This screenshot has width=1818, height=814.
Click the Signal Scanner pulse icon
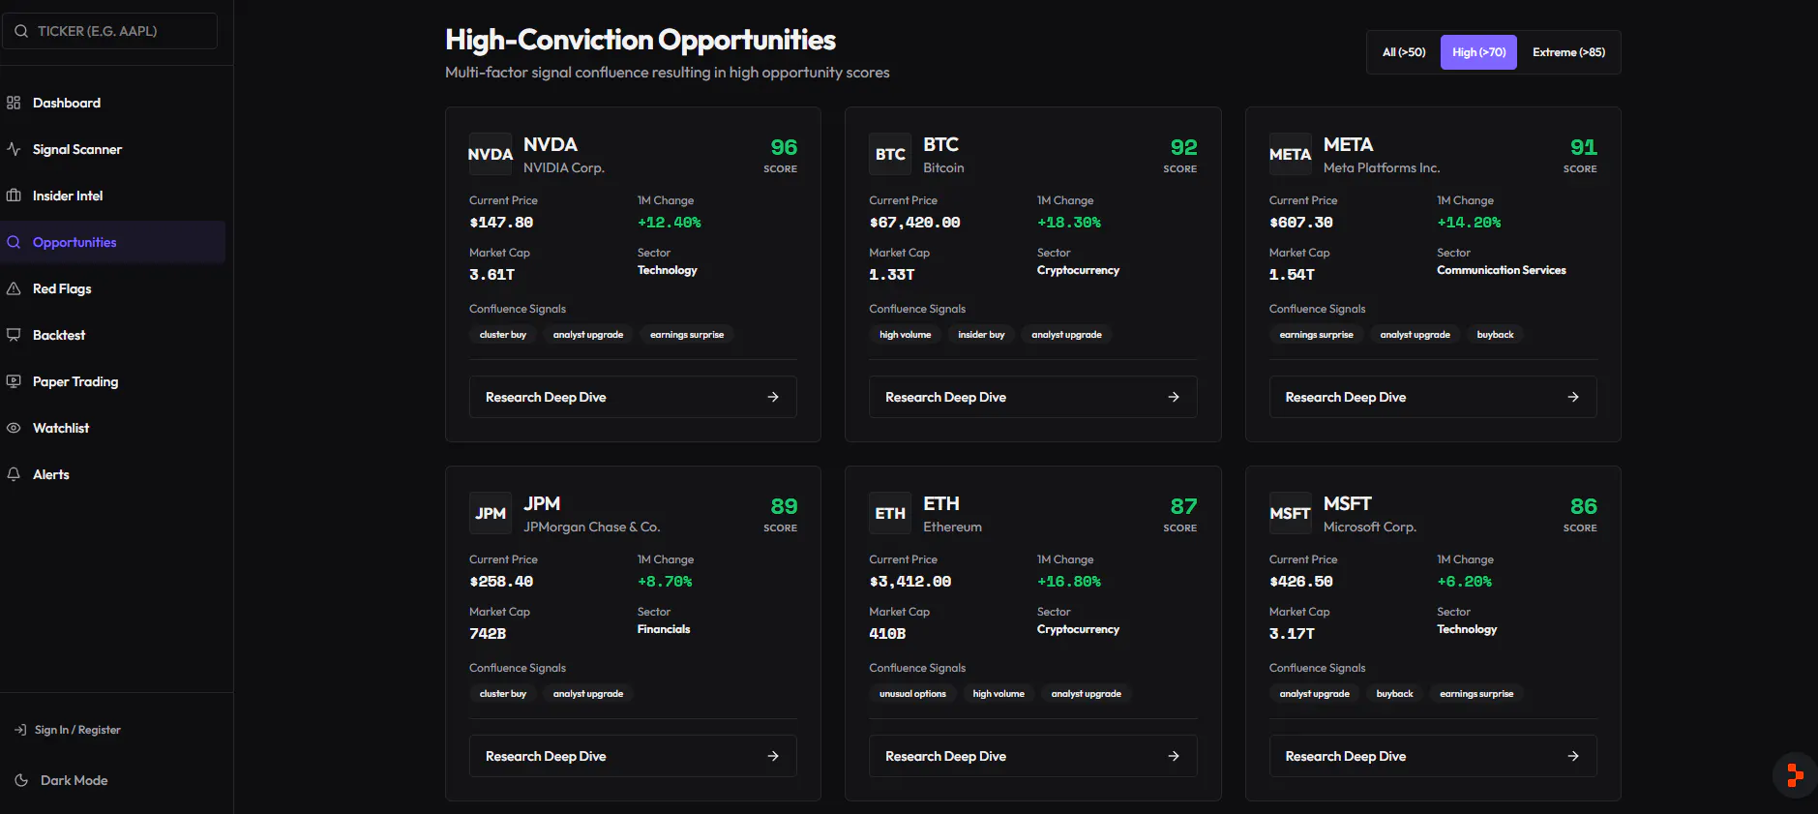pyautogui.click(x=14, y=149)
